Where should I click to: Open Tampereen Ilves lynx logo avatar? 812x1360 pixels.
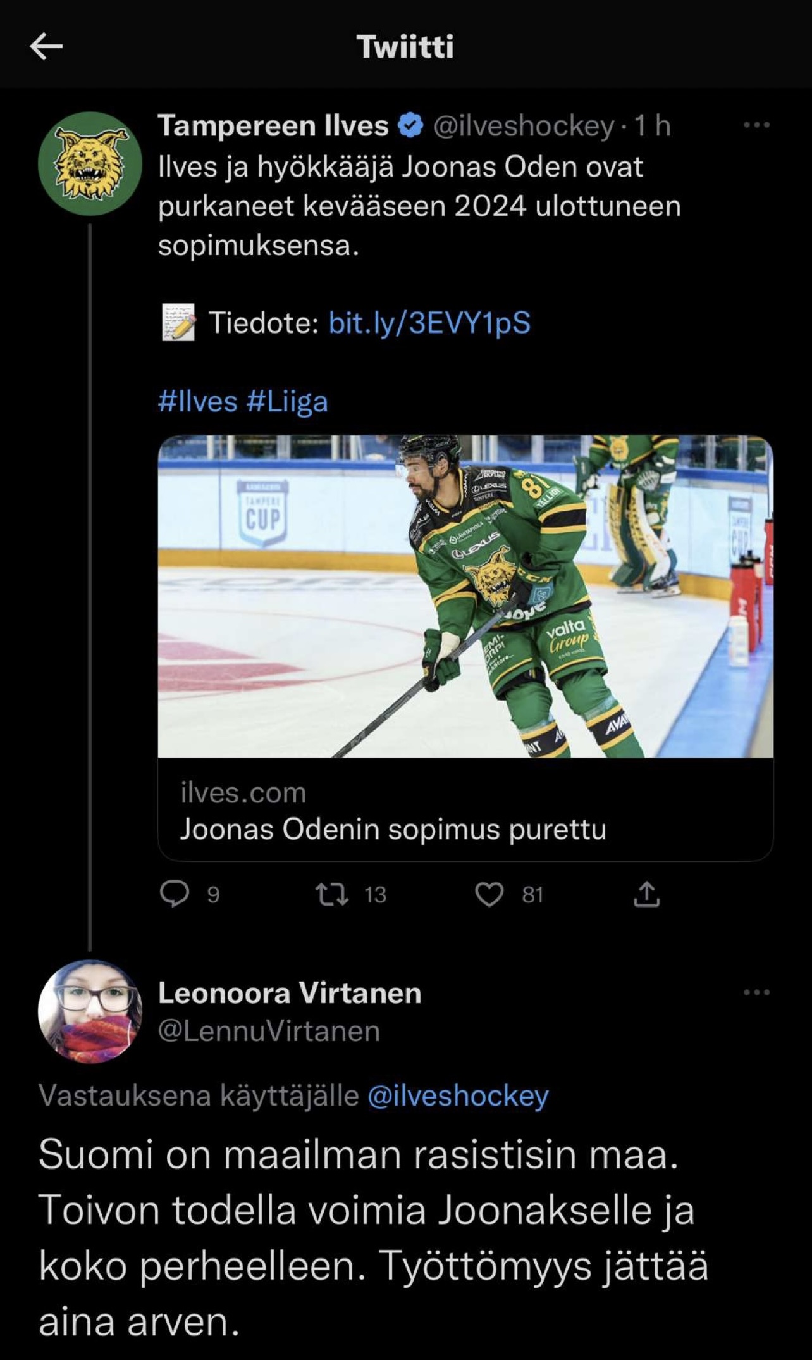[x=90, y=163]
